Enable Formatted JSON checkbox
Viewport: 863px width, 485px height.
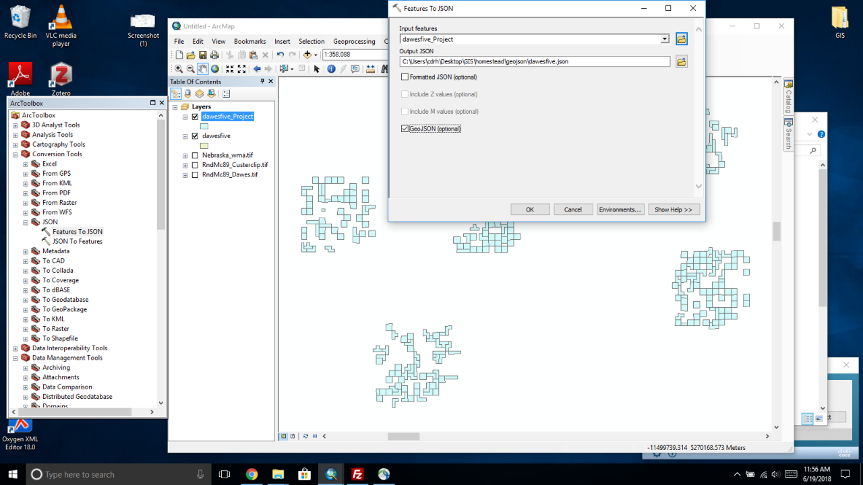tap(405, 77)
